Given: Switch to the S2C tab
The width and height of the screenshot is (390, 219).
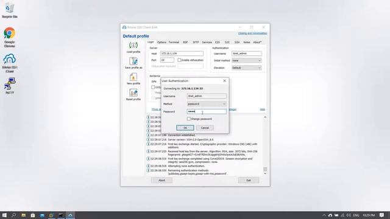Looking at the screenshot, I should (x=227, y=42).
